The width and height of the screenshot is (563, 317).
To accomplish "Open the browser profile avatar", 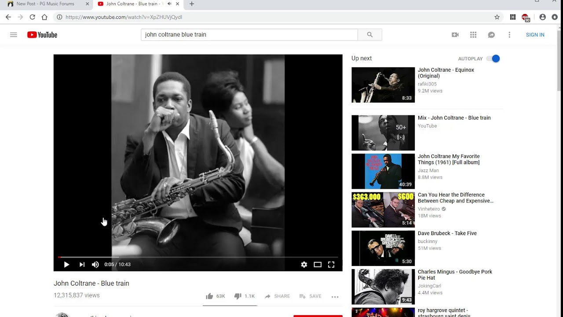I will tap(542, 17).
